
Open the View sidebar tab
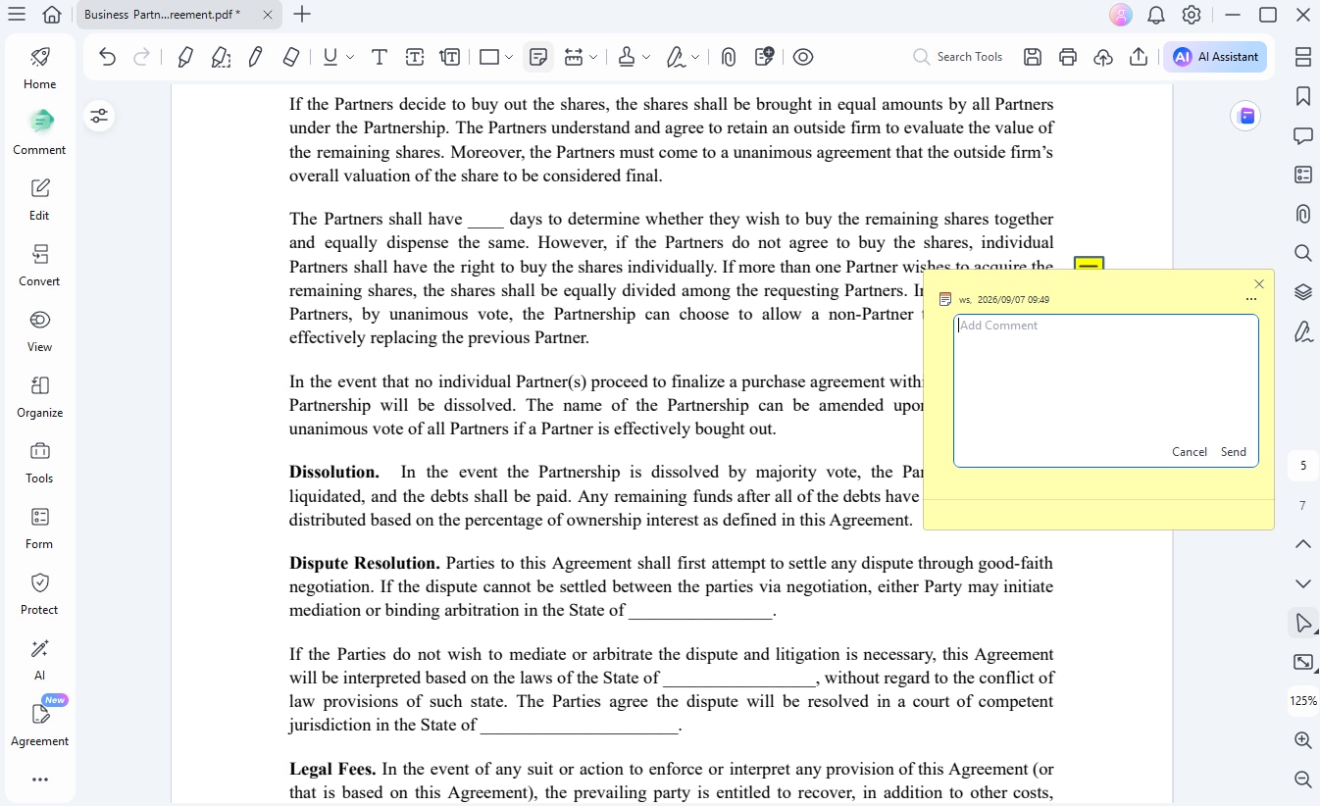click(x=40, y=330)
